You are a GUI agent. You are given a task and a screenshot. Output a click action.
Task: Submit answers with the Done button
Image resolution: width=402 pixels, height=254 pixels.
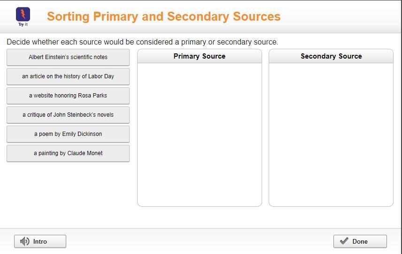360,241
